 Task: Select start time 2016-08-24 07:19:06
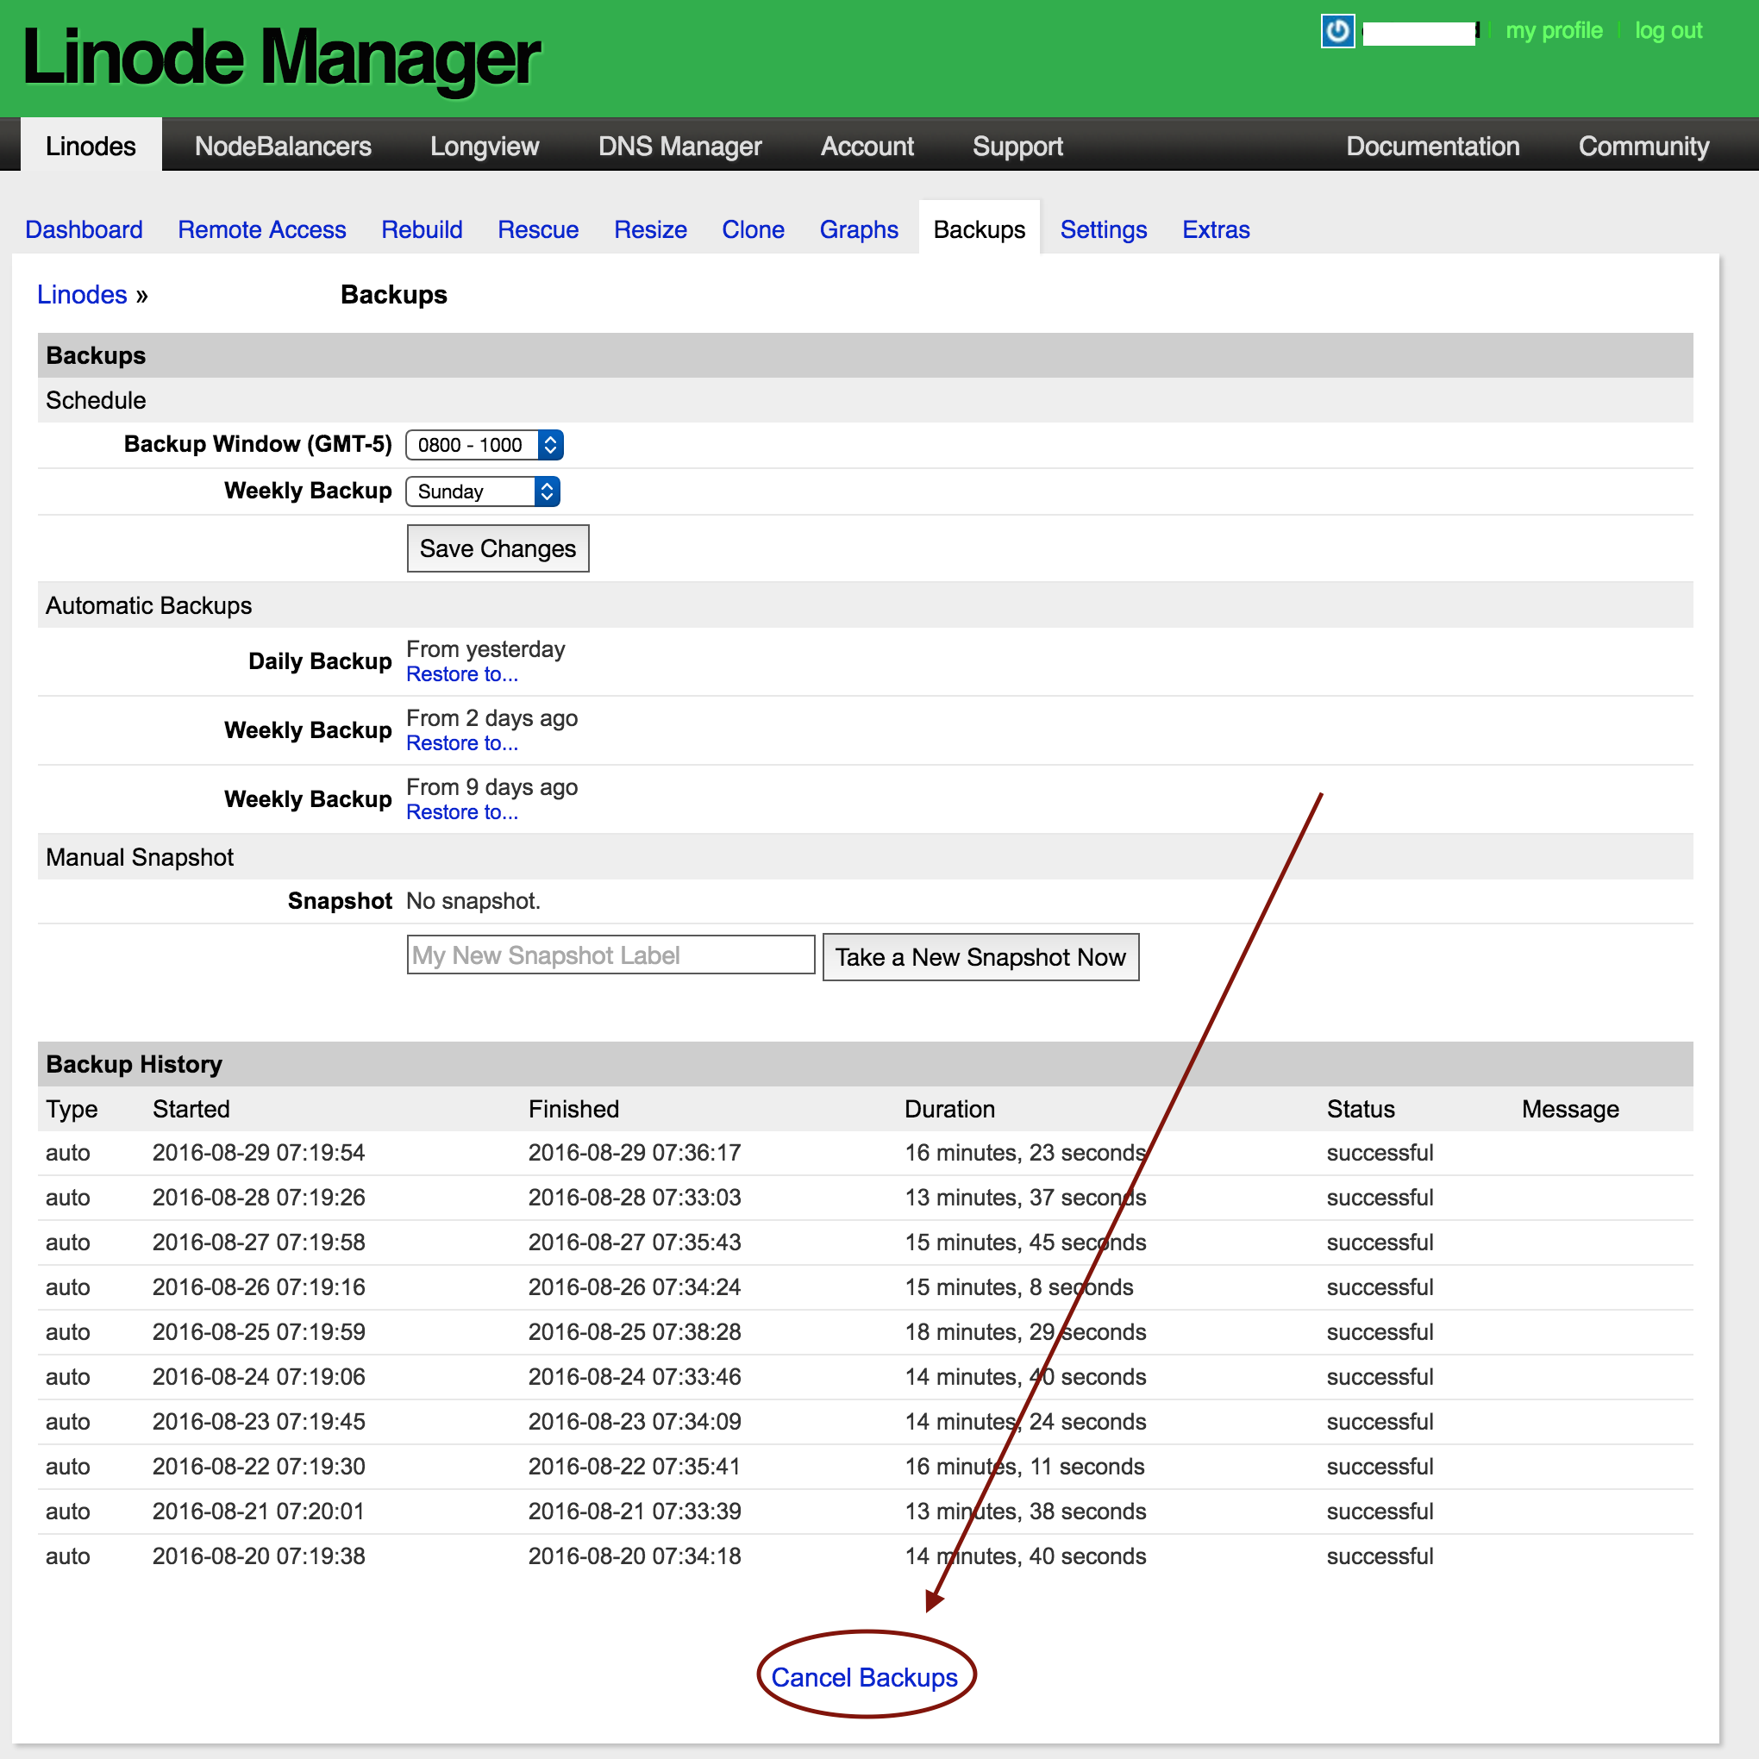(x=259, y=1377)
